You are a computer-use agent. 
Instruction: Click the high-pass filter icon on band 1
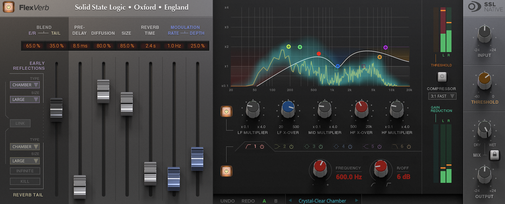click(249, 146)
